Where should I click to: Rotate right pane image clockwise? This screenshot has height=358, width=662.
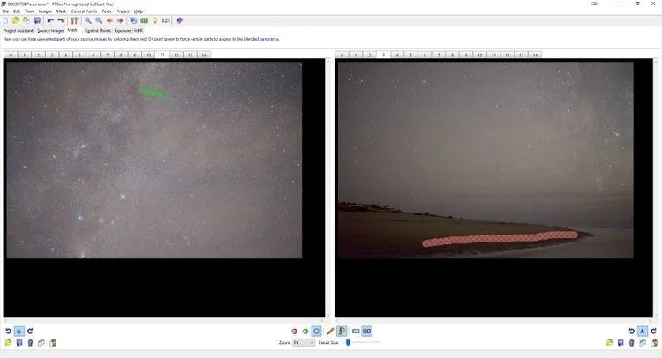click(653, 331)
